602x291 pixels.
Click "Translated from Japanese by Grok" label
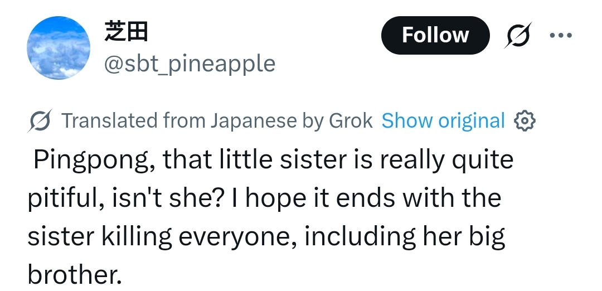pos(216,120)
